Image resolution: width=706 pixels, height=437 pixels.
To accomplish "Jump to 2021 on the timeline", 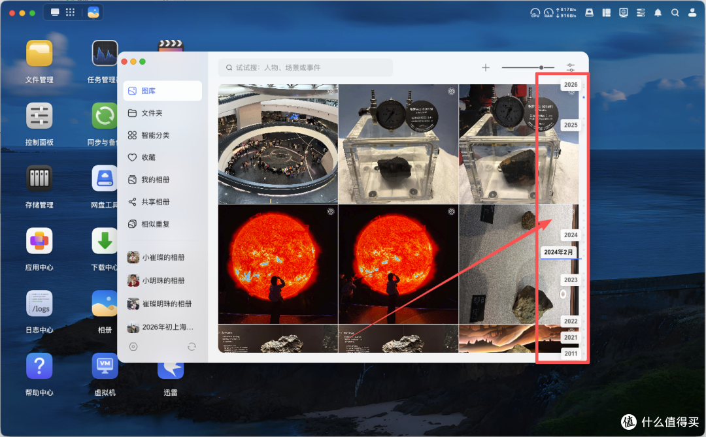I will 571,338.
